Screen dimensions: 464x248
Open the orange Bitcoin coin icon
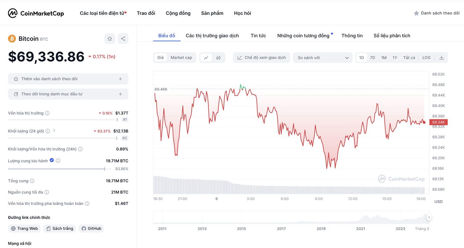(12, 39)
